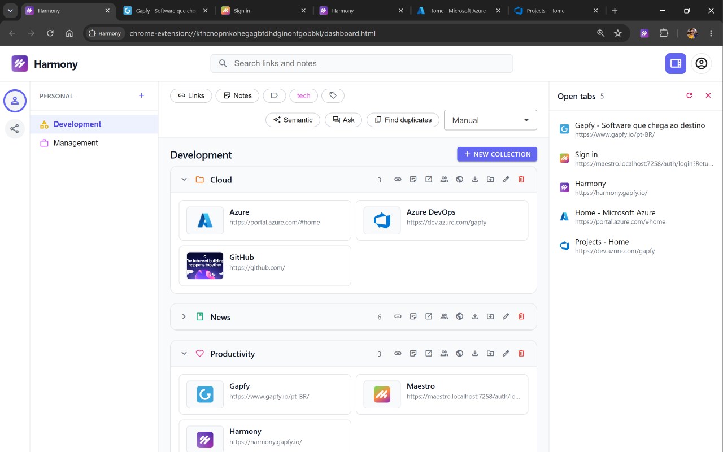Viewport: 723px width, 452px height.
Task: Add a new personal space with plus
Action: point(141,95)
